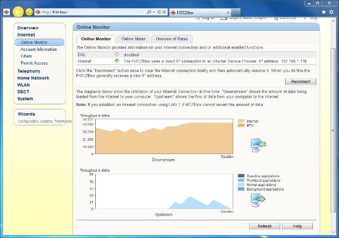Click the downstream computer icon
339x238 pixels.
[x=258, y=145]
